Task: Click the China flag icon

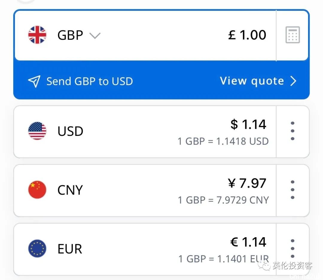Action: (37, 190)
